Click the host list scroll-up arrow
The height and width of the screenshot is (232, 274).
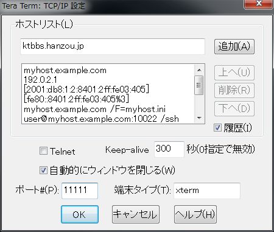coord(199,70)
